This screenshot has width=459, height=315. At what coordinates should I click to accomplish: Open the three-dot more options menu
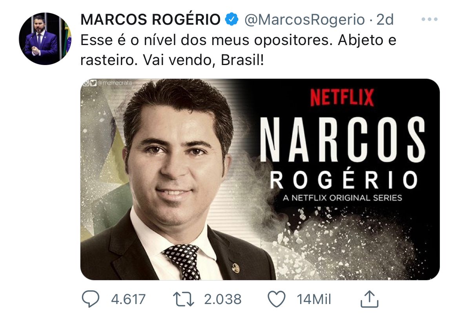[x=430, y=19]
